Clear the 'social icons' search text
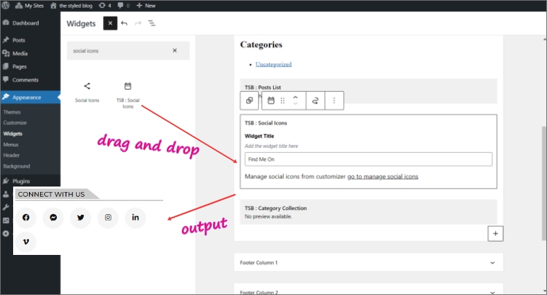This screenshot has width=547, height=295. 174,50
